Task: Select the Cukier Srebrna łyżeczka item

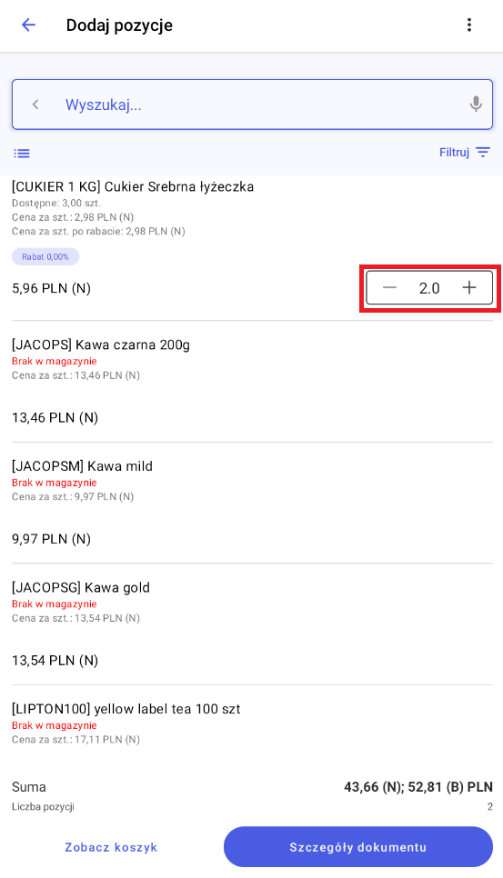Action: pyautogui.click(x=252, y=246)
